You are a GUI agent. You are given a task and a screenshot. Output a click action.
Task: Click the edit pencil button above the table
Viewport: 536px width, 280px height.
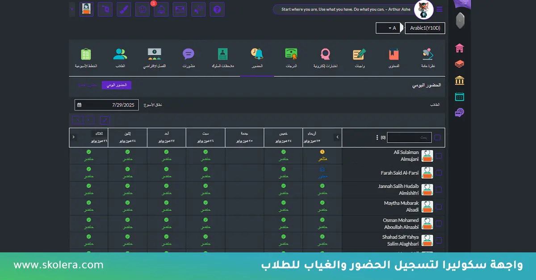105,120
